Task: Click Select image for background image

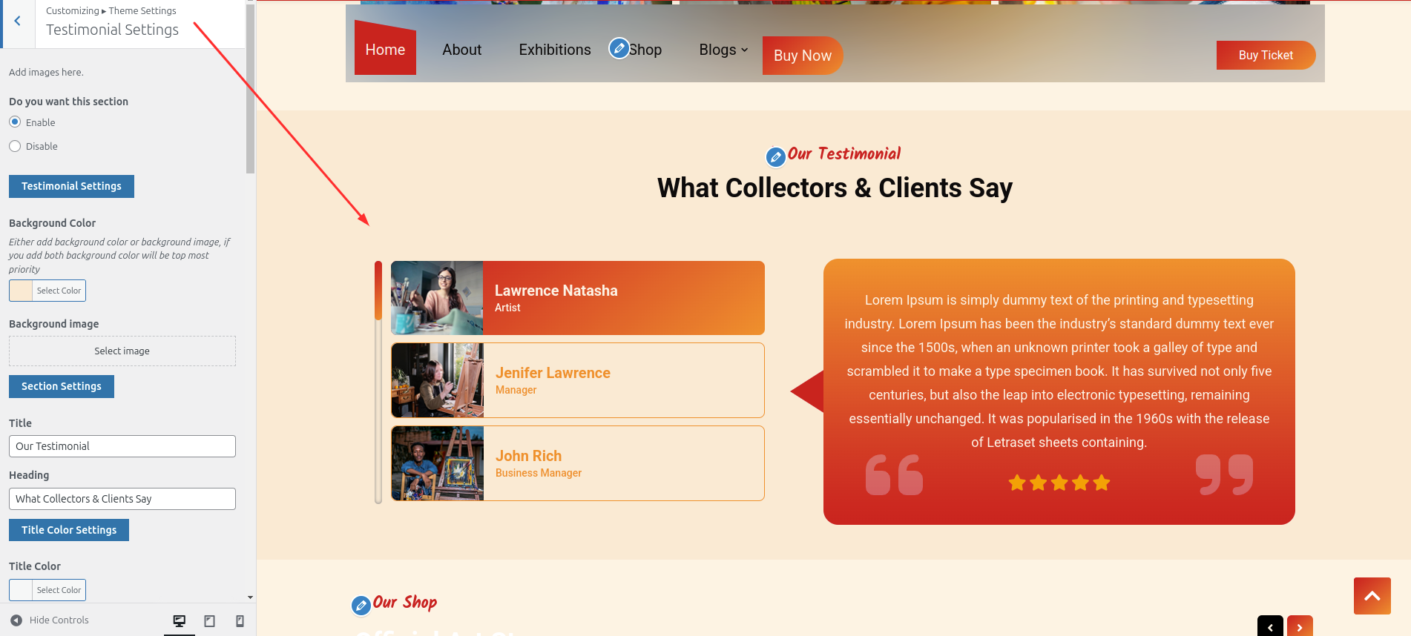Action: pyautogui.click(x=122, y=351)
